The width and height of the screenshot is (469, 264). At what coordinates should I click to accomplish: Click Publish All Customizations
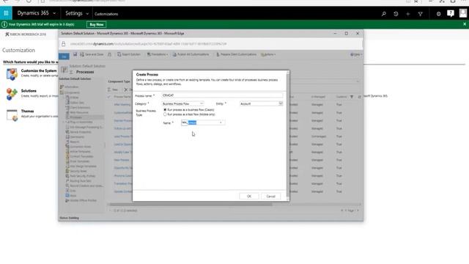[x=191, y=54]
